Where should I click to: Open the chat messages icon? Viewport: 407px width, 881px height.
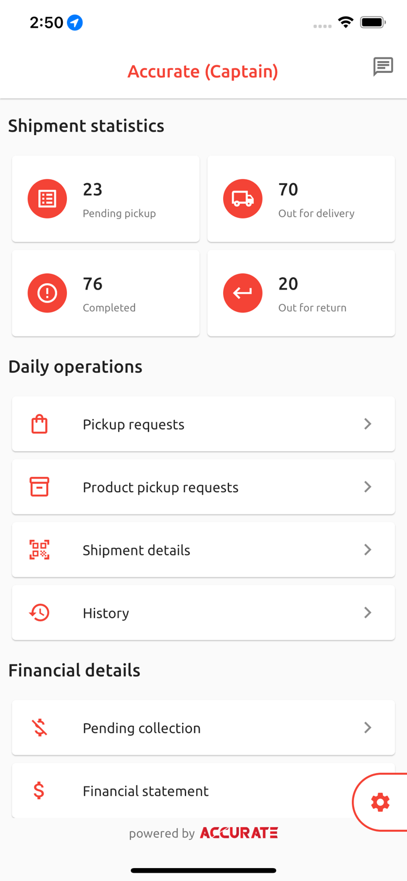point(384,66)
